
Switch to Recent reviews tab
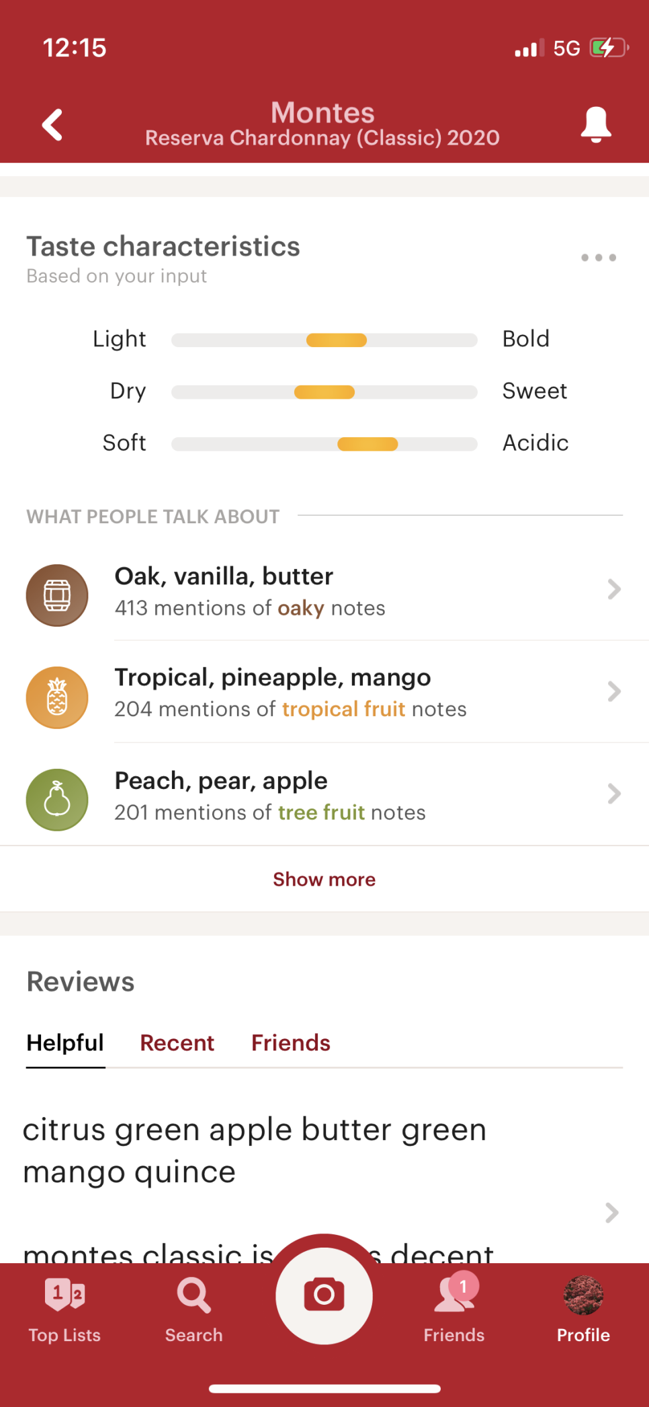177,1042
